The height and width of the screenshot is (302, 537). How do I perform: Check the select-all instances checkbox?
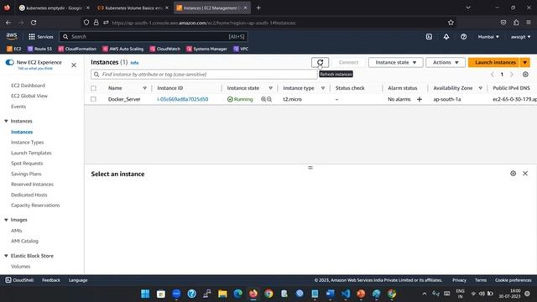(93, 88)
